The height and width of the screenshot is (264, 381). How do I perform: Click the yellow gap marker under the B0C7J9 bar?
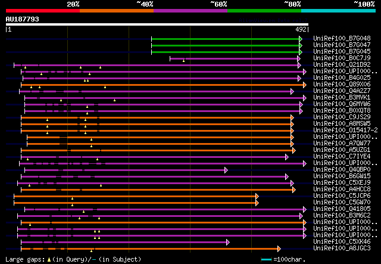(184, 61)
